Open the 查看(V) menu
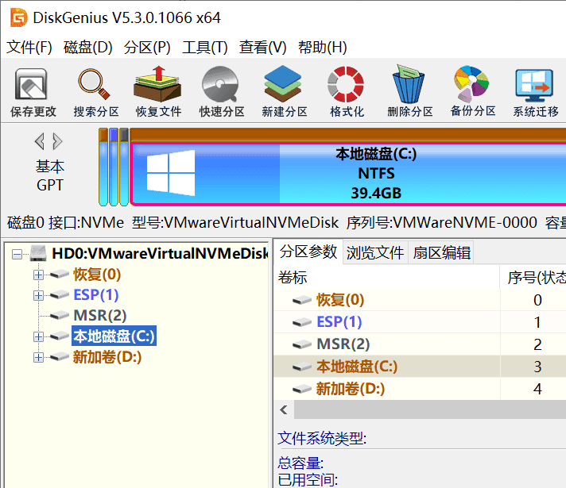Viewport: 566px width, 488px height. pyautogui.click(x=263, y=48)
